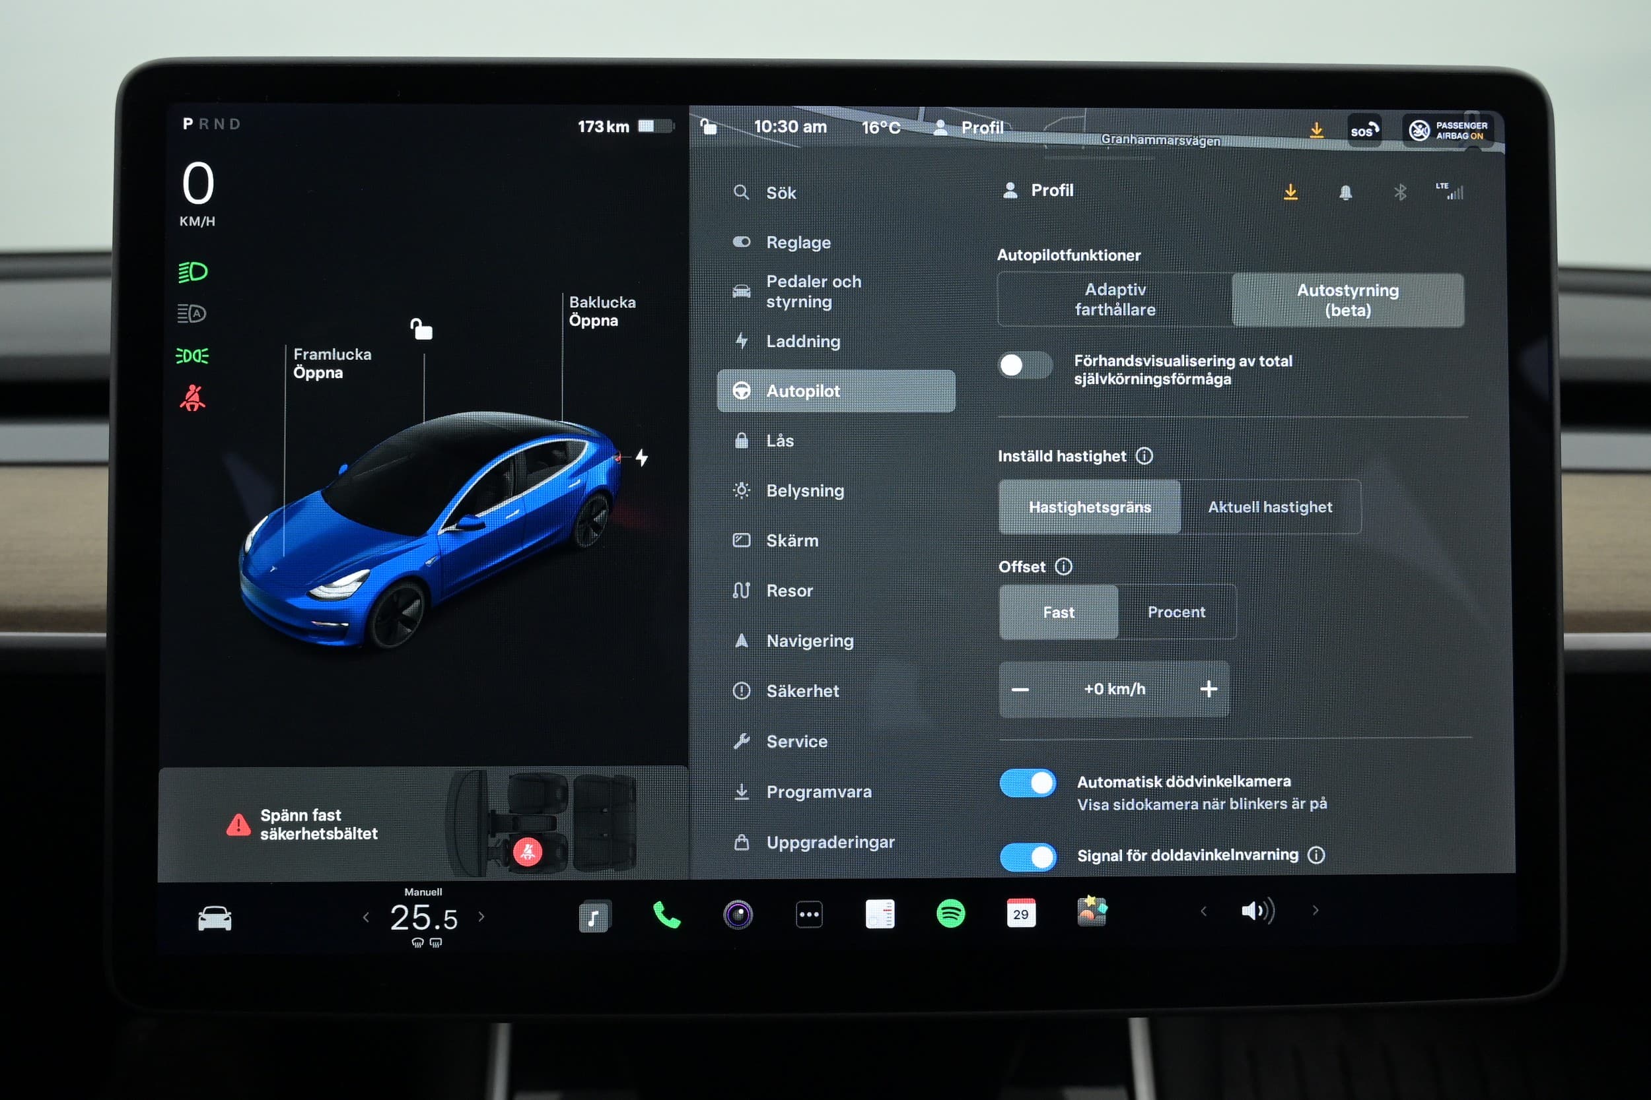Open Belysning settings menu
The image size is (1651, 1100).
(x=836, y=490)
